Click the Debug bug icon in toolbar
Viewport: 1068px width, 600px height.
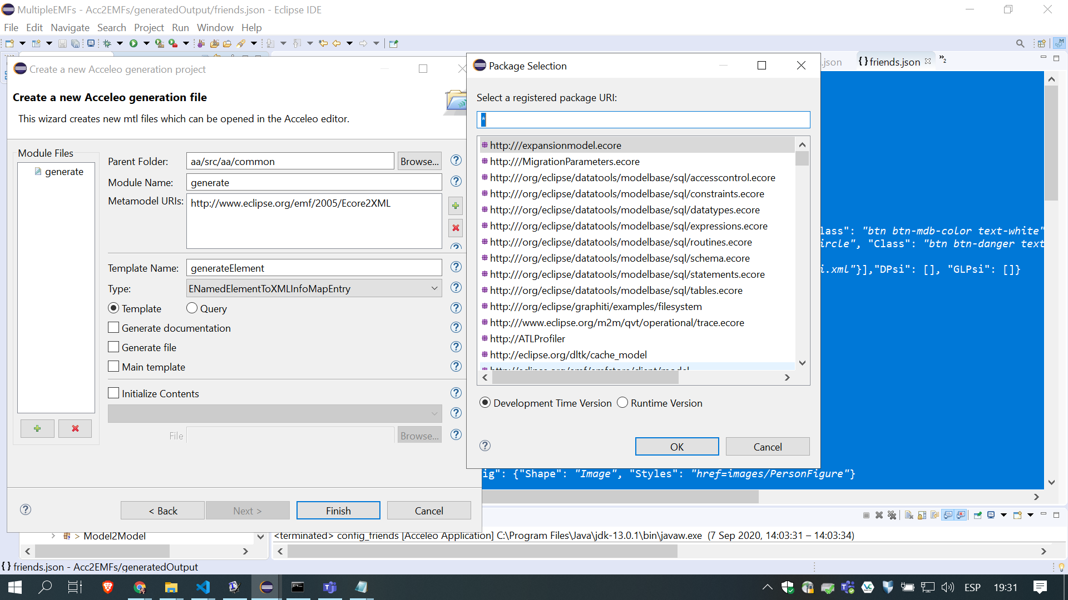(x=107, y=43)
